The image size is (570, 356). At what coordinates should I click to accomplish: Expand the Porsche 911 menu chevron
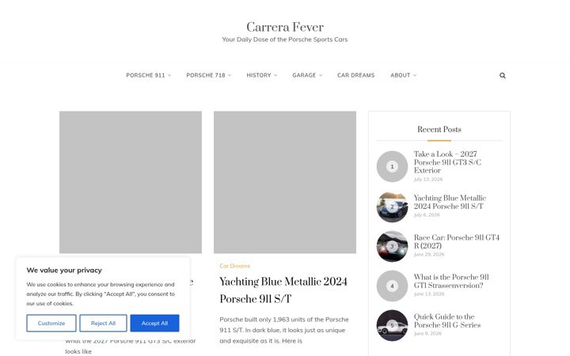[x=169, y=76]
